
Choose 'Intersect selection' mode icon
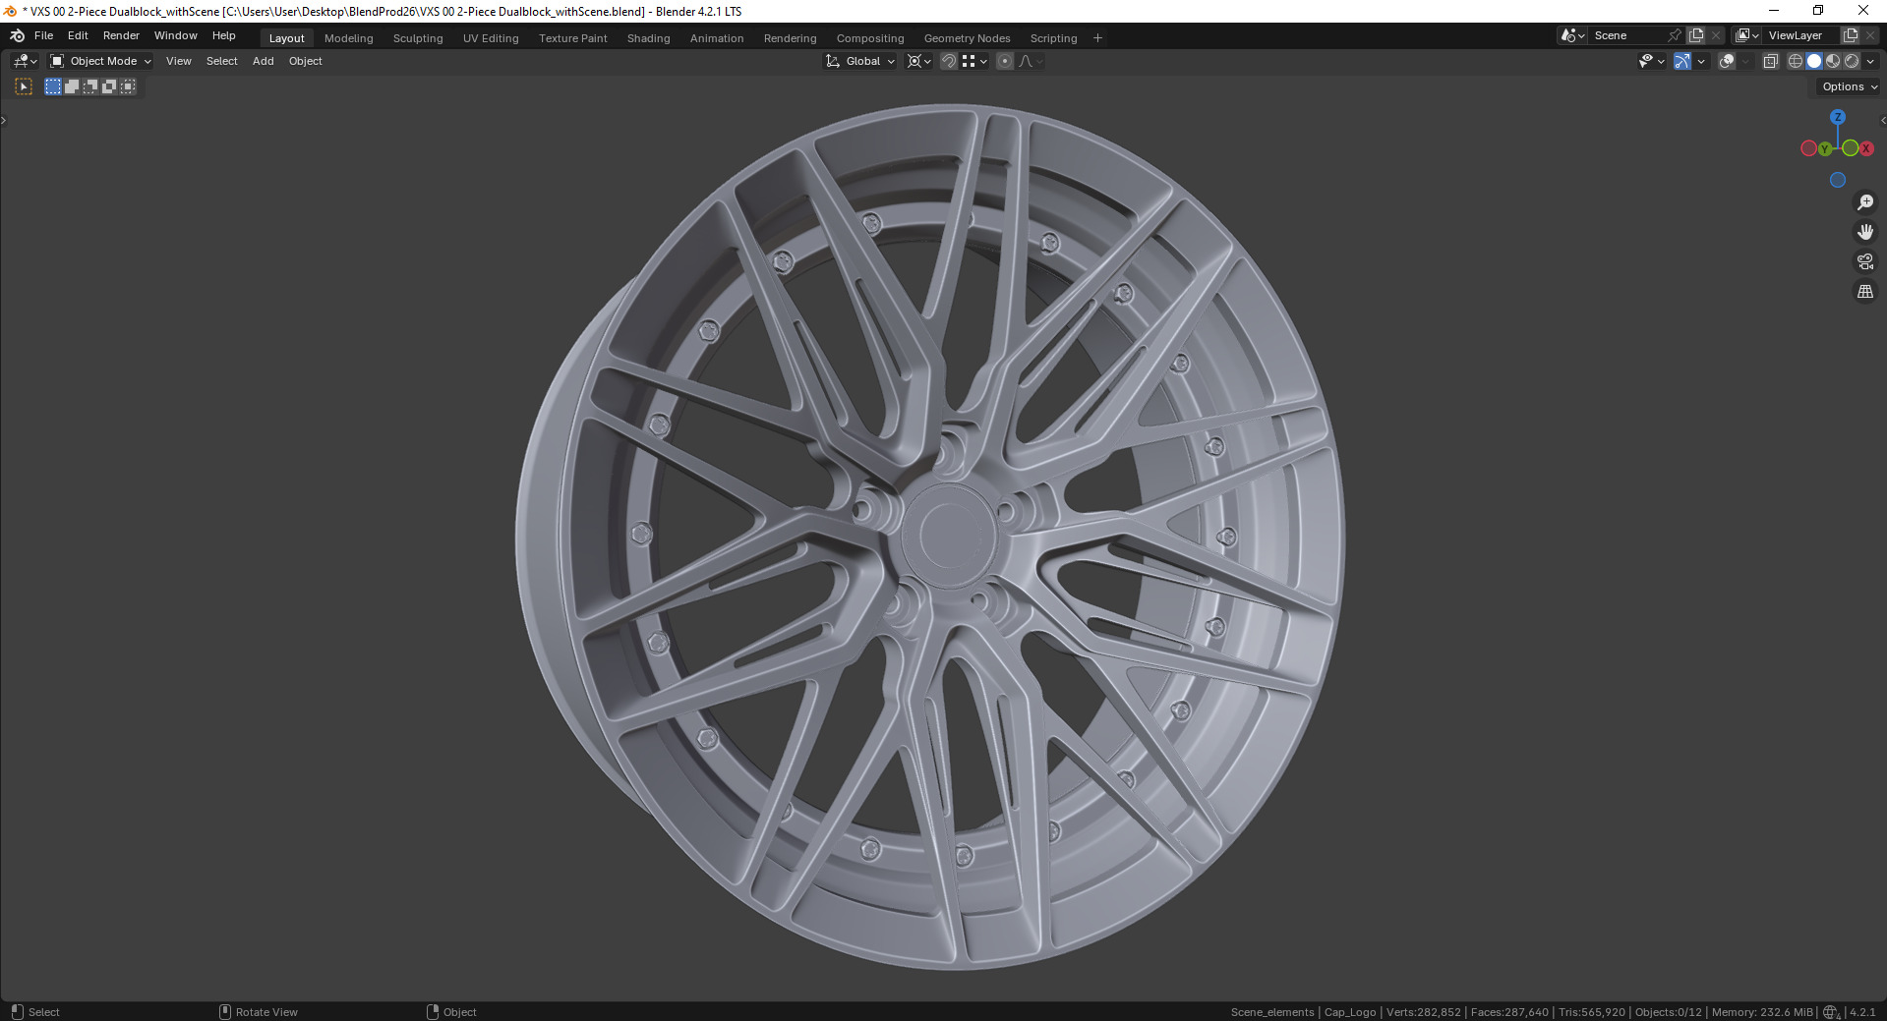pyautogui.click(x=128, y=86)
